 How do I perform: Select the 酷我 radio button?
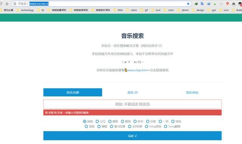[x=123, y=121]
